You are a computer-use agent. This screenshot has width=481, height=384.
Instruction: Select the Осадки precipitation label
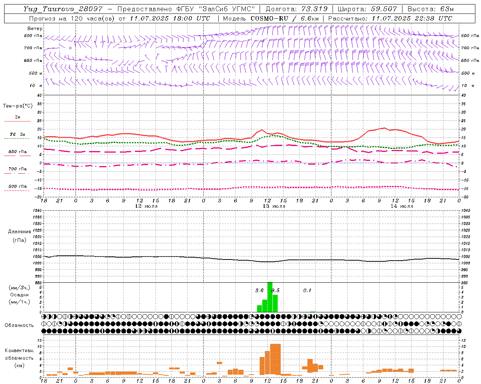(19, 295)
